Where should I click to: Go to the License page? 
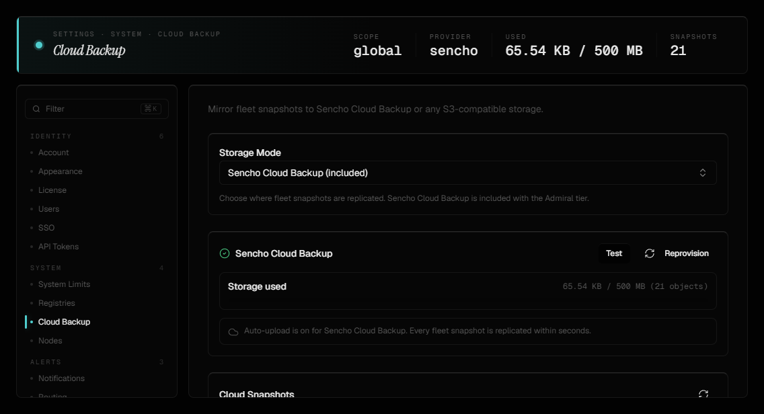click(52, 190)
